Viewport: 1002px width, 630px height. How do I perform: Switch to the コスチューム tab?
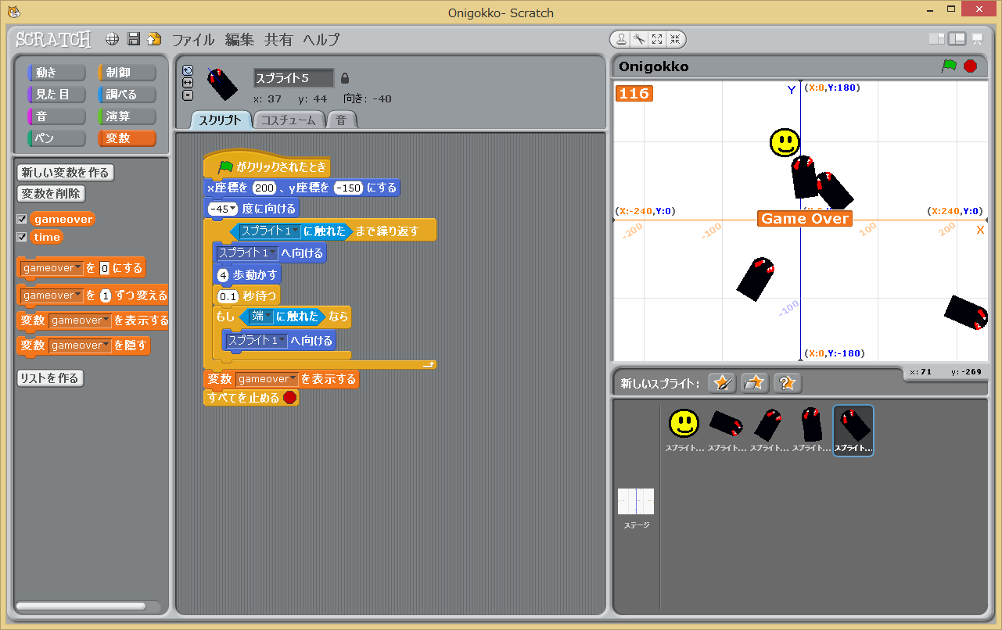(288, 120)
